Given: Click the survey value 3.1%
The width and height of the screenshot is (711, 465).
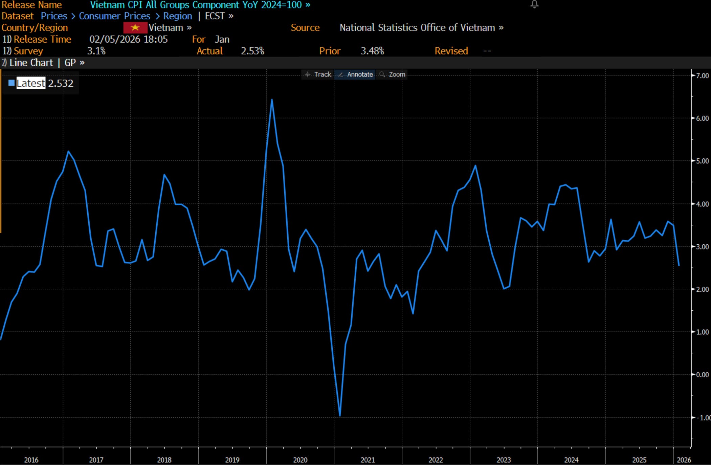Looking at the screenshot, I should point(96,51).
